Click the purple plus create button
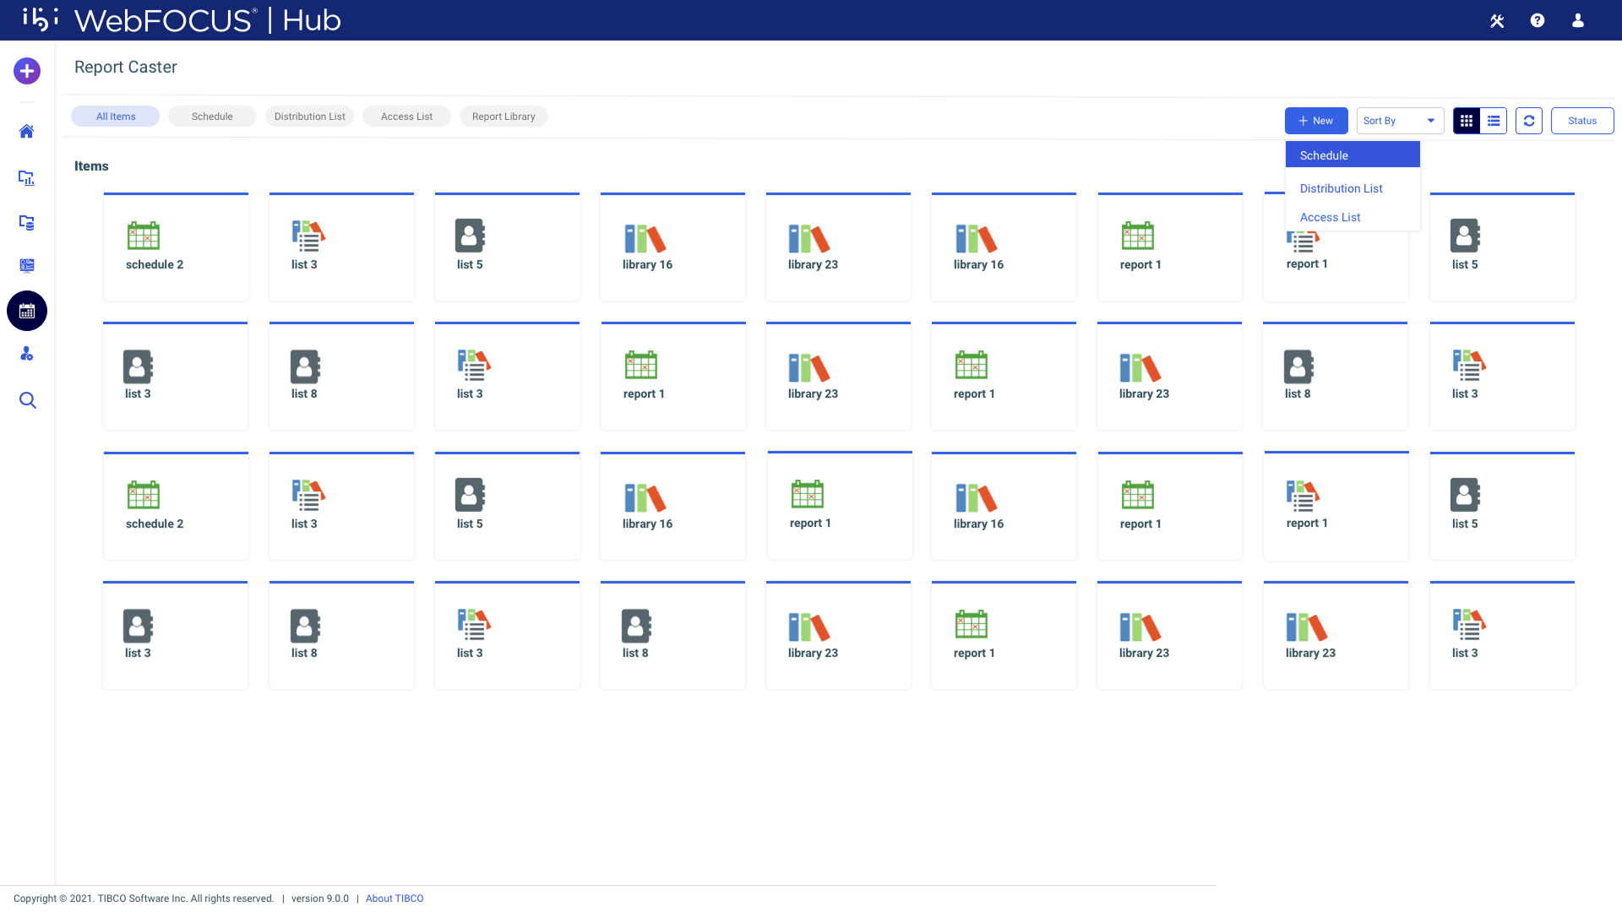Image resolution: width=1622 pixels, height=912 pixels. click(27, 71)
